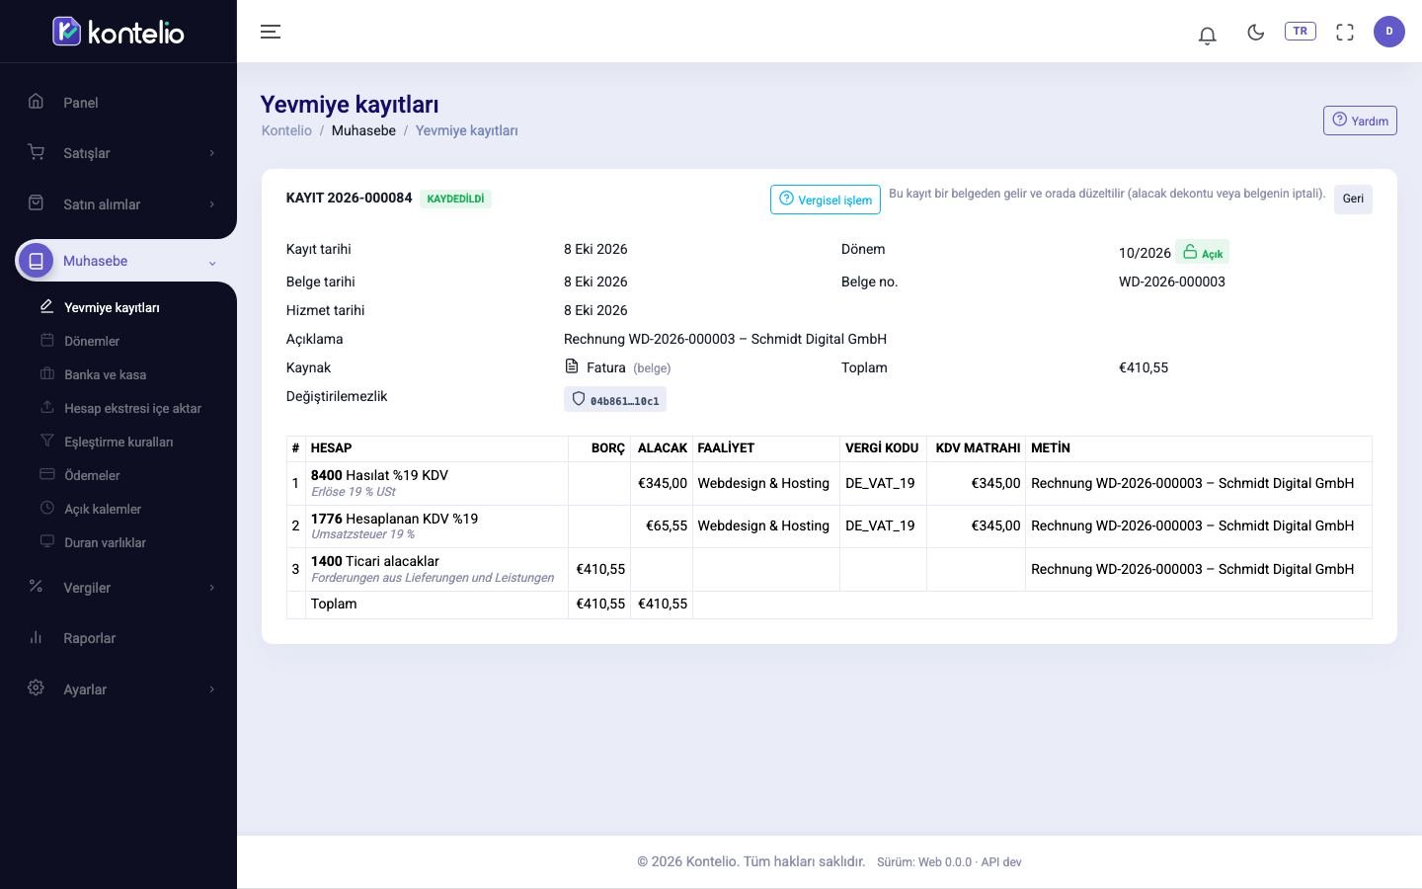Click the Eşleştirme kuralları filter icon
1422x889 pixels.
(46, 441)
